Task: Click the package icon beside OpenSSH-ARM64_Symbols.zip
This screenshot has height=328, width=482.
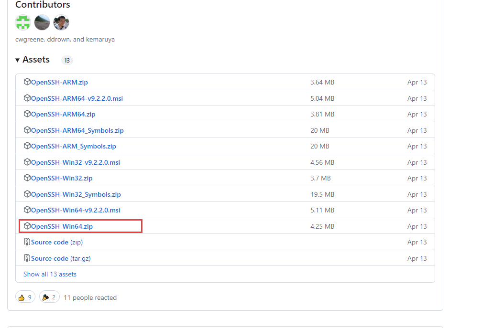Action: tap(27, 130)
